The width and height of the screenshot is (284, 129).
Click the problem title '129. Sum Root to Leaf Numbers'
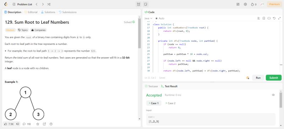pyautogui.click(x=37, y=22)
